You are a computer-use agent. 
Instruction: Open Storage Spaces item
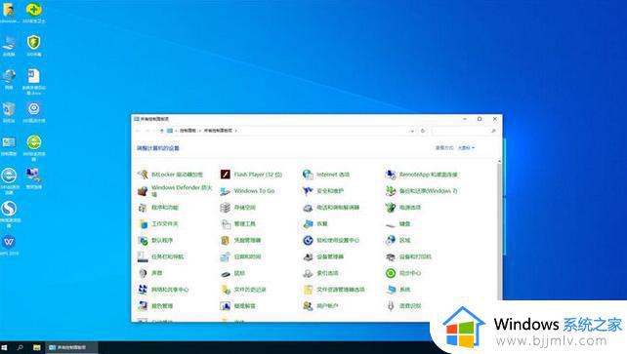point(238,207)
